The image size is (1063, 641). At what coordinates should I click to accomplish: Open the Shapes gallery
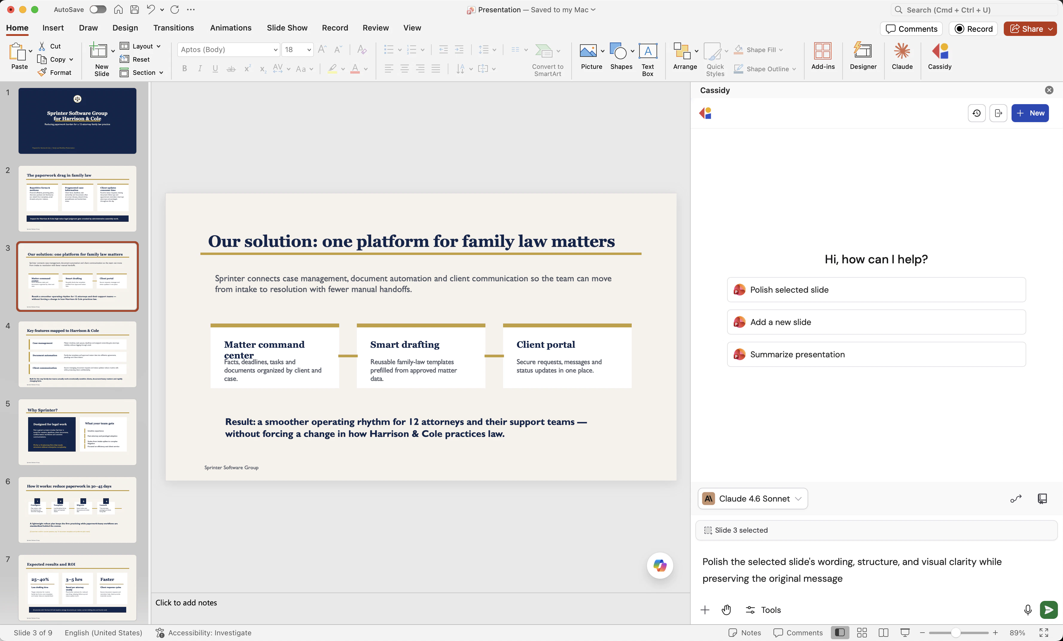(x=621, y=57)
